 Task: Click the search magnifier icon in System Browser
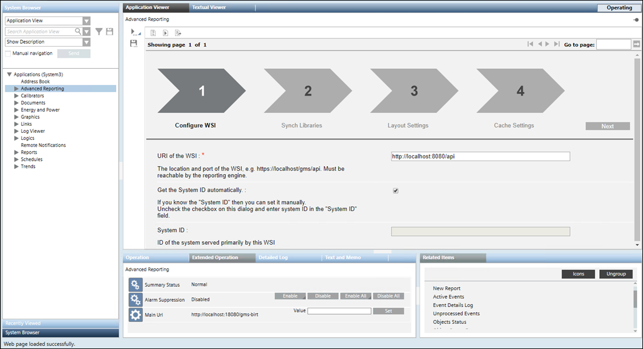pos(78,31)
